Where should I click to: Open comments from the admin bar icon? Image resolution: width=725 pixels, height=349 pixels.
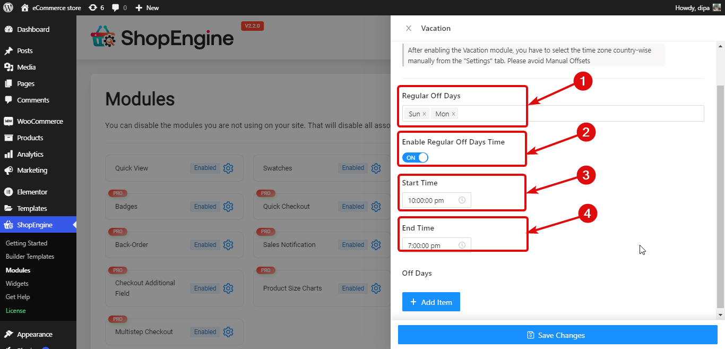[x=115, y=7]
